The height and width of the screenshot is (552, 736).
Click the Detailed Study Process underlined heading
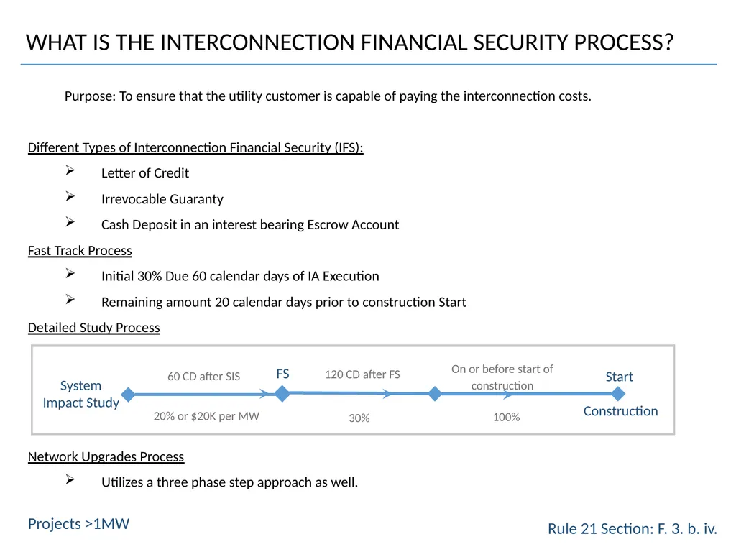pos(94,328)
